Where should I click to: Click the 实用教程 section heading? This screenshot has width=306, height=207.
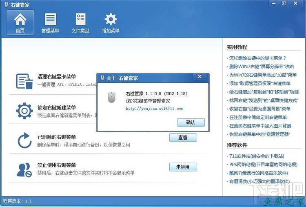237,47
